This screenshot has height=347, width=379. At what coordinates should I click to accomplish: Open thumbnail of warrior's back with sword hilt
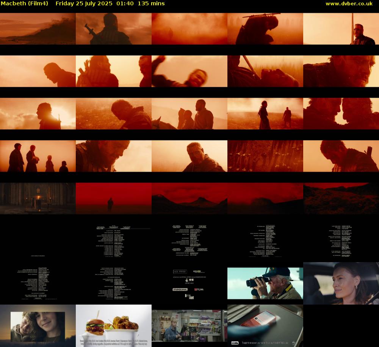coord(114,29)
